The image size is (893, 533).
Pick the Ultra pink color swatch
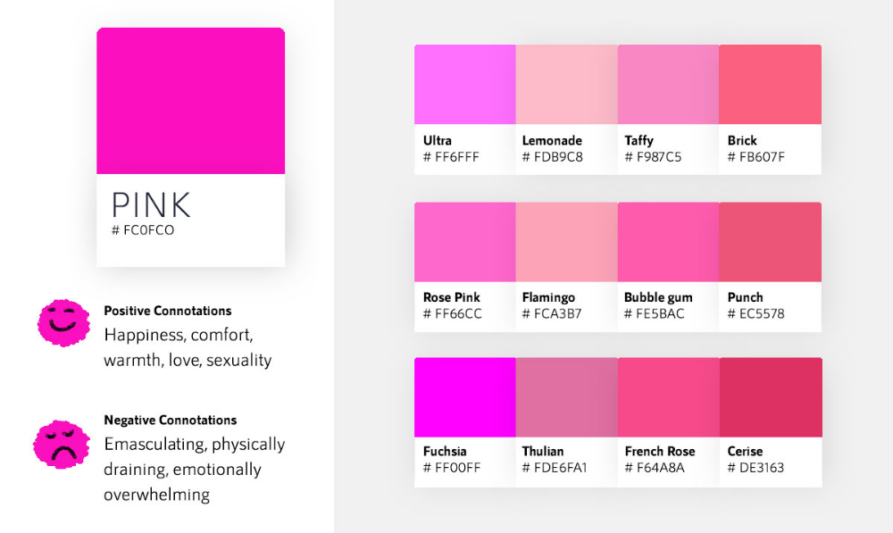tap(465, 85)
